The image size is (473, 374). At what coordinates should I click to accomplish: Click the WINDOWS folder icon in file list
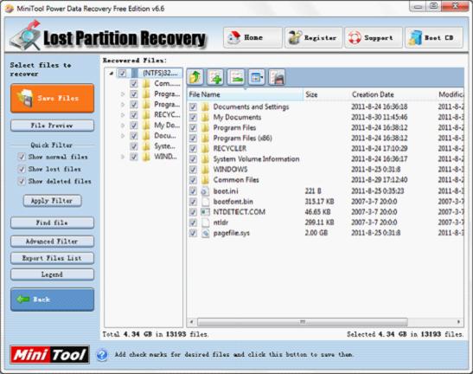coord(205,170)
